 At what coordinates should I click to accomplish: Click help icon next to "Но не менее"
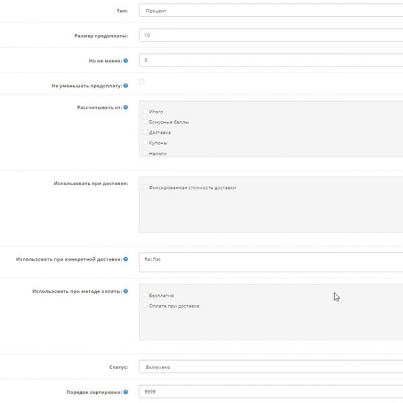tap(126, 61)
